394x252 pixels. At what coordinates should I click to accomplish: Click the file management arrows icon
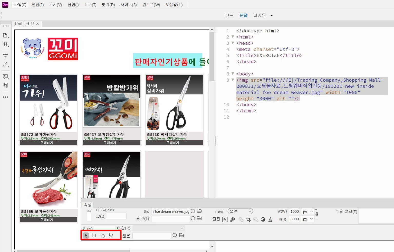(x=5, y=44)
